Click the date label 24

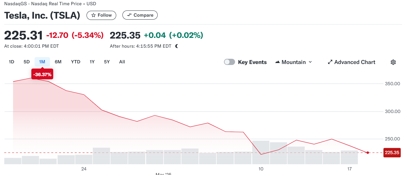point(84,169)
